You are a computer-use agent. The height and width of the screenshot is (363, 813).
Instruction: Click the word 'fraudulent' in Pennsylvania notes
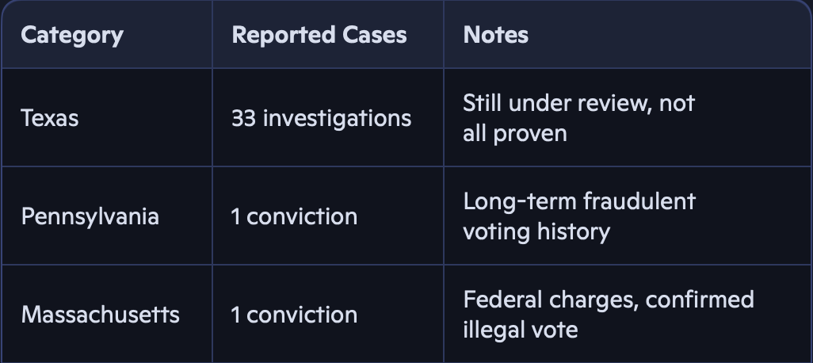tap(639, 201)
